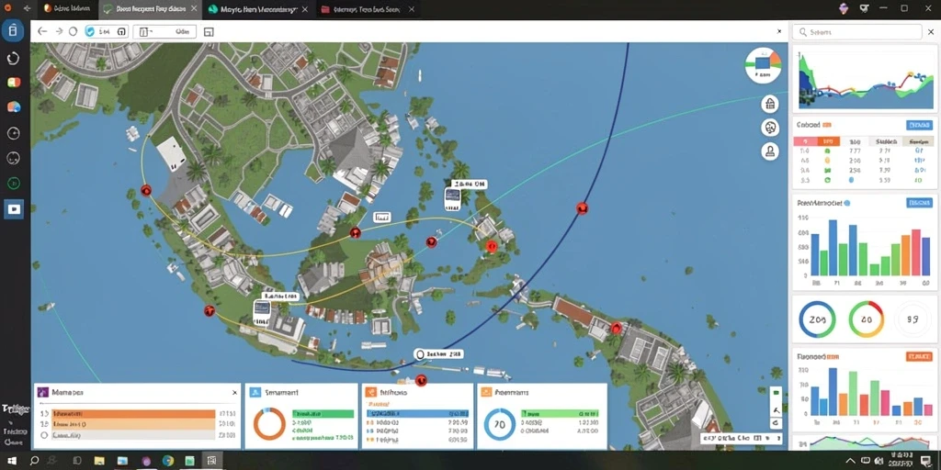
Task: Select the green highlighted row in fourth bottom panel
Action: [x=560, y=414]
